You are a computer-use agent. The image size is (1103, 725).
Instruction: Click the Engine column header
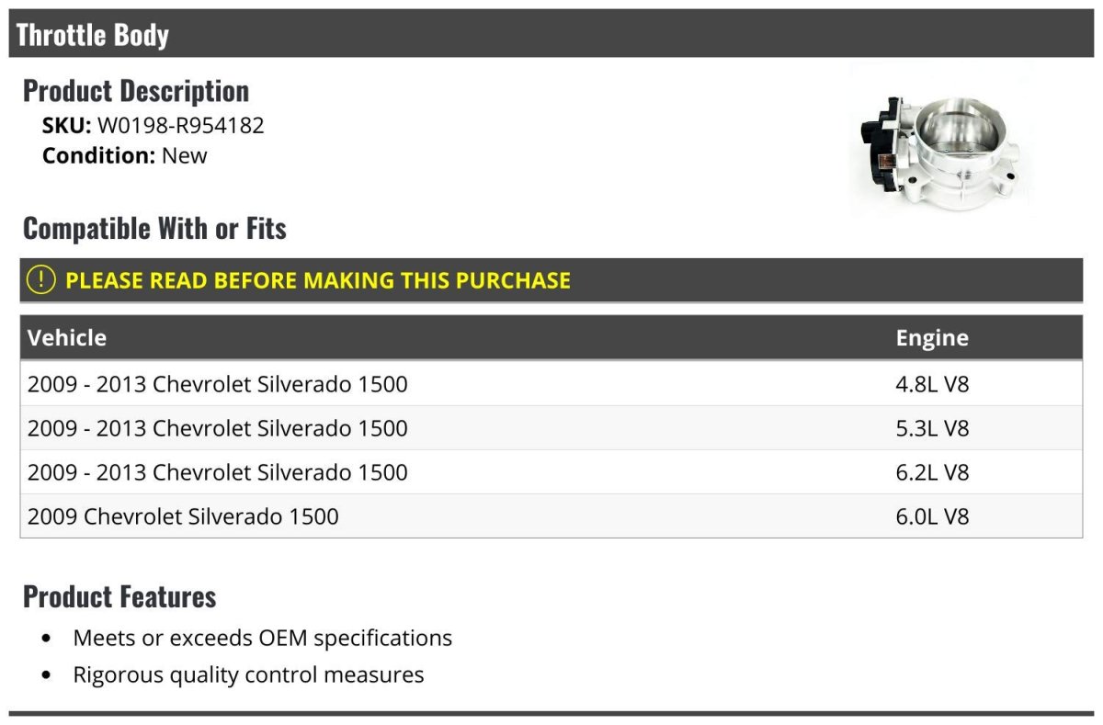[932, 337]
